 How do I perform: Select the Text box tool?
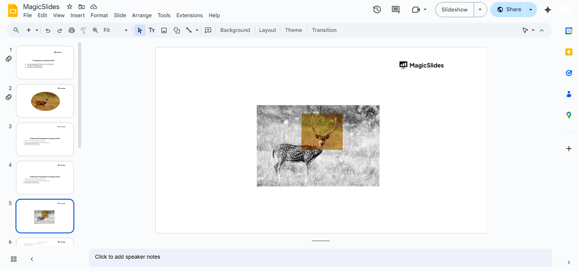click(x=152, y=30)
